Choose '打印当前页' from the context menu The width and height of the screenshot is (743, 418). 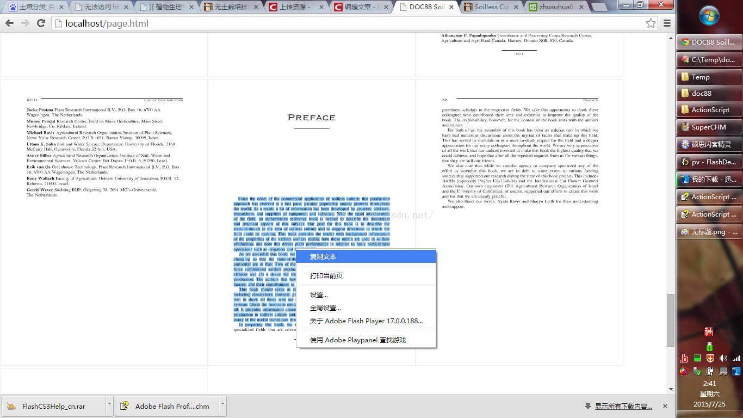(x=366, y=275)
